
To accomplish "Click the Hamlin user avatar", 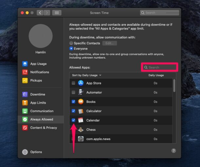I will (x=41, y=36).
